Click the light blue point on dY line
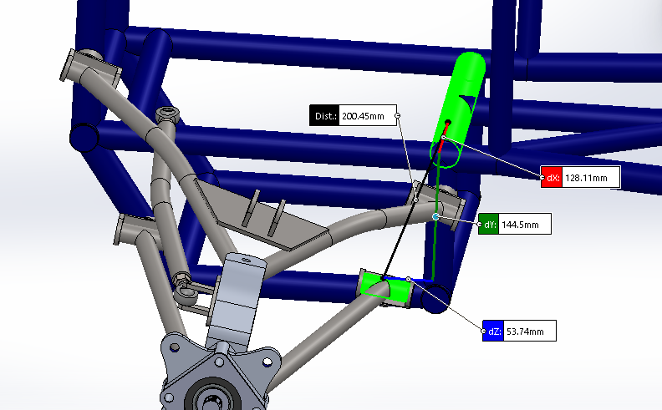Image resolution: width=662 pixels, height=410 pixels. pos(435,216)
